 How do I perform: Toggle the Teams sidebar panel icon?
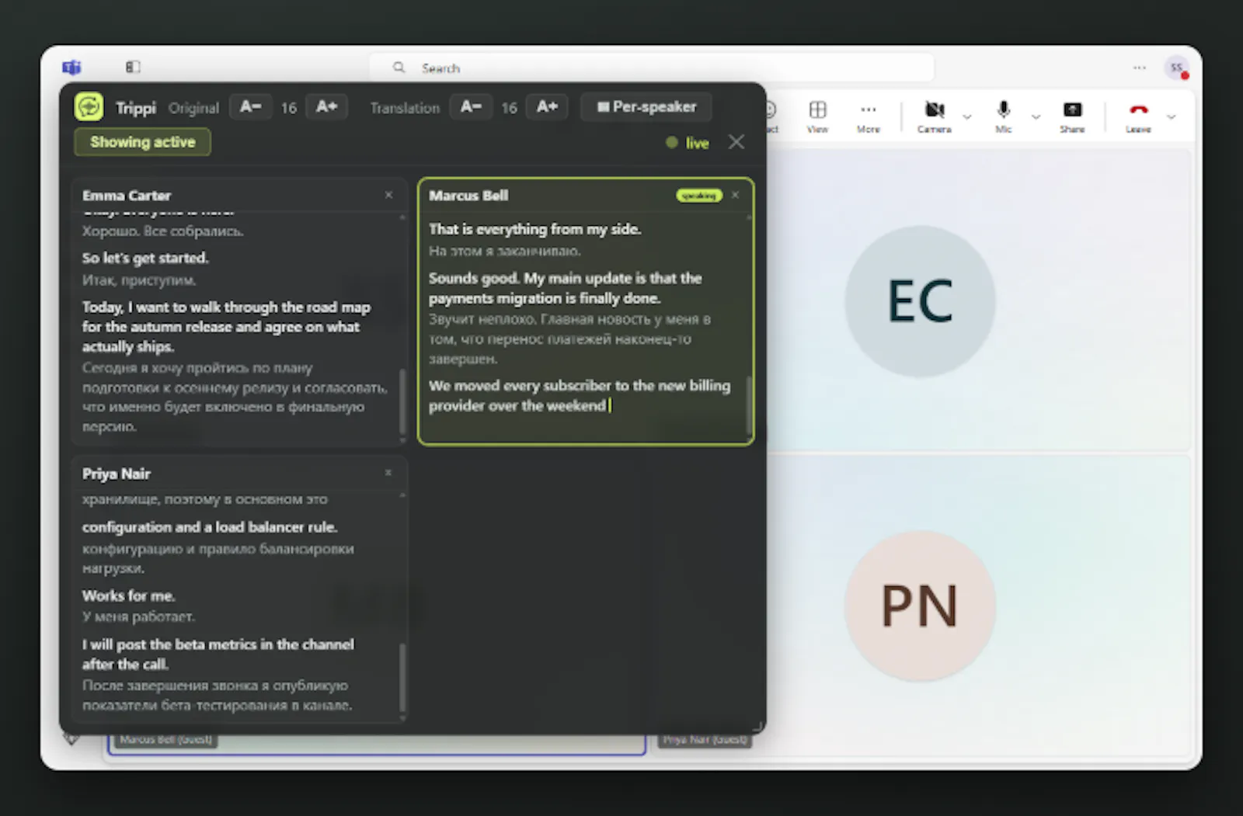133,68
